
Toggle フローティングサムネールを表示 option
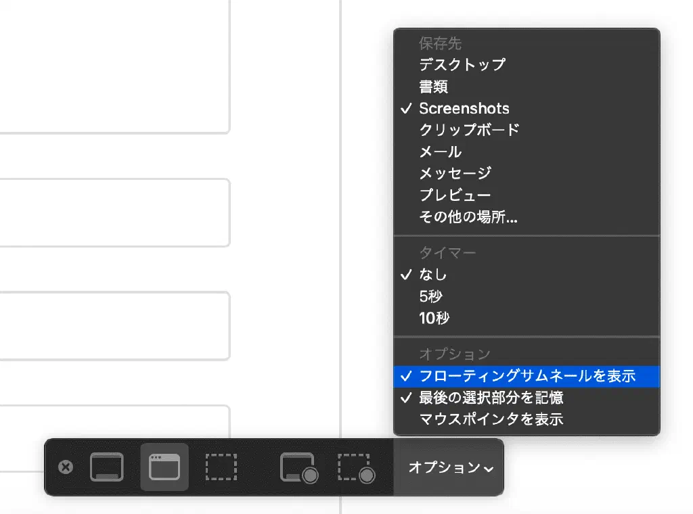pos(527,376)
